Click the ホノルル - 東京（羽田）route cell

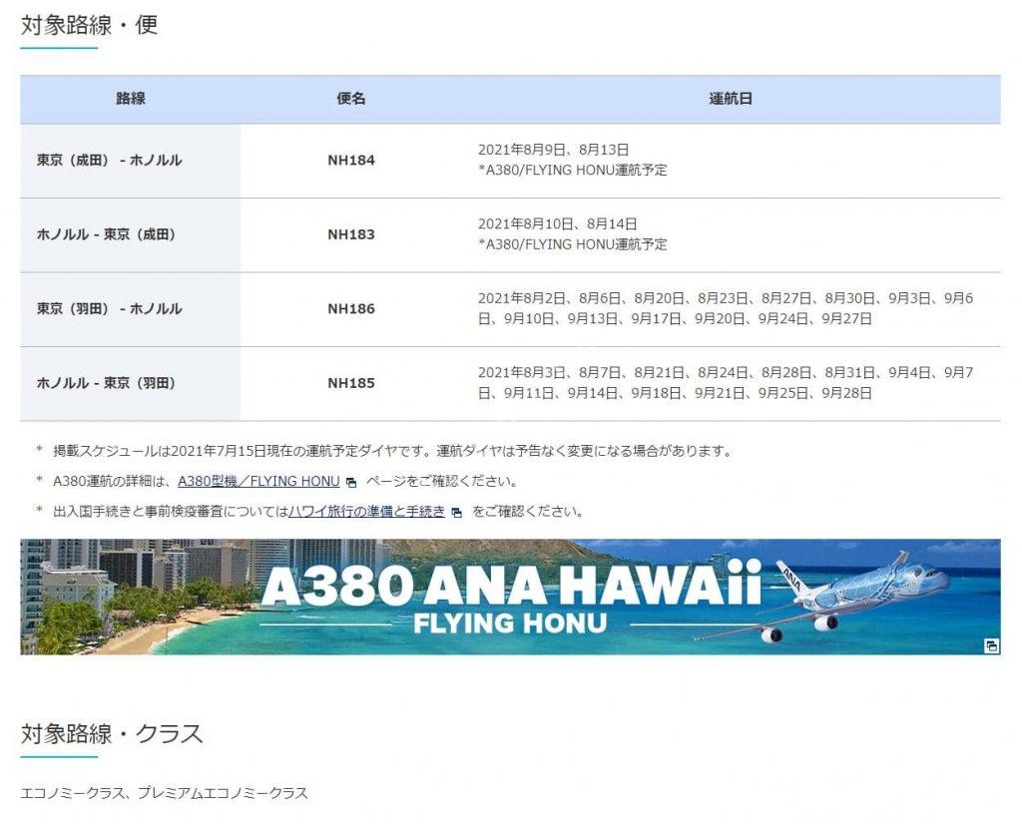click(x=131, y=384)
